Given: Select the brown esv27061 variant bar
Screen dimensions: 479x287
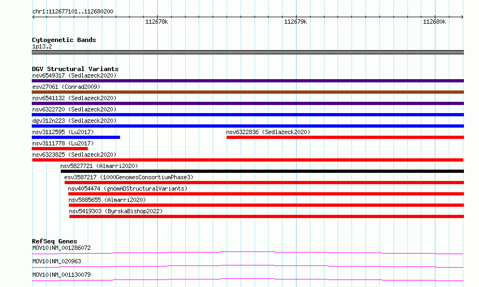Looking at the screenshot, I should click(248, 92).
